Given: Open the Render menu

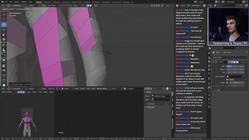Looking at the screenshot, I should (16, 2).
